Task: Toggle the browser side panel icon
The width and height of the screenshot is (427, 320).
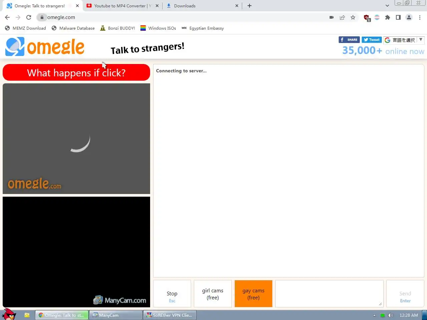Action: (x=398, y=17)
